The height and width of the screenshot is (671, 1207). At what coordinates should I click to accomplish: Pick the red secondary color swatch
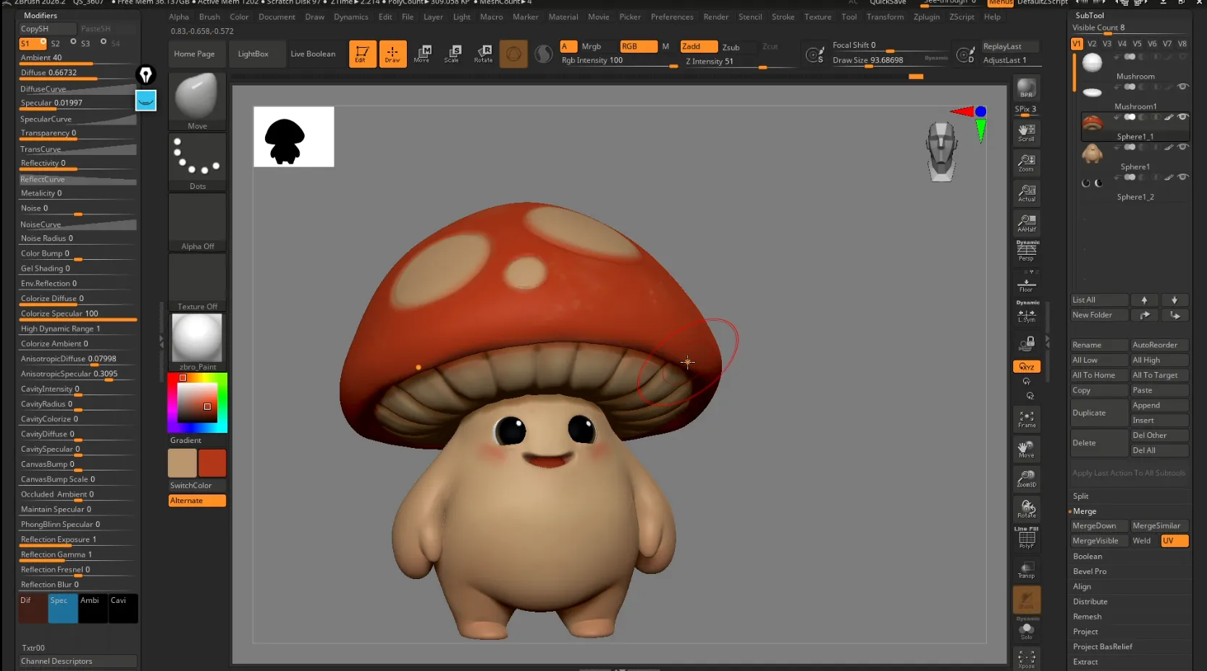point(212,463)
